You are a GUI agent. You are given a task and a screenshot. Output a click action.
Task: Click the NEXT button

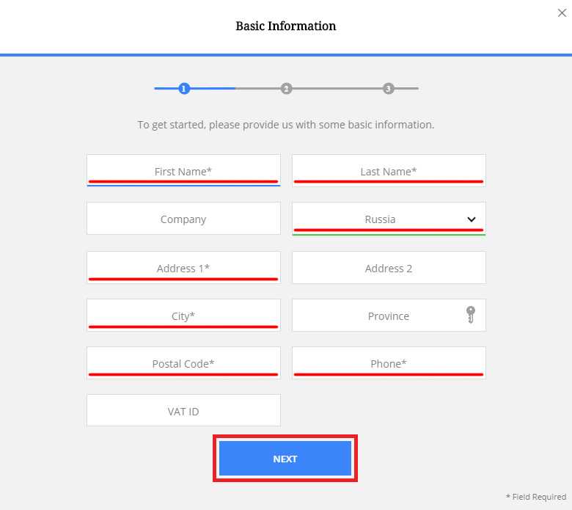[285, 459]
